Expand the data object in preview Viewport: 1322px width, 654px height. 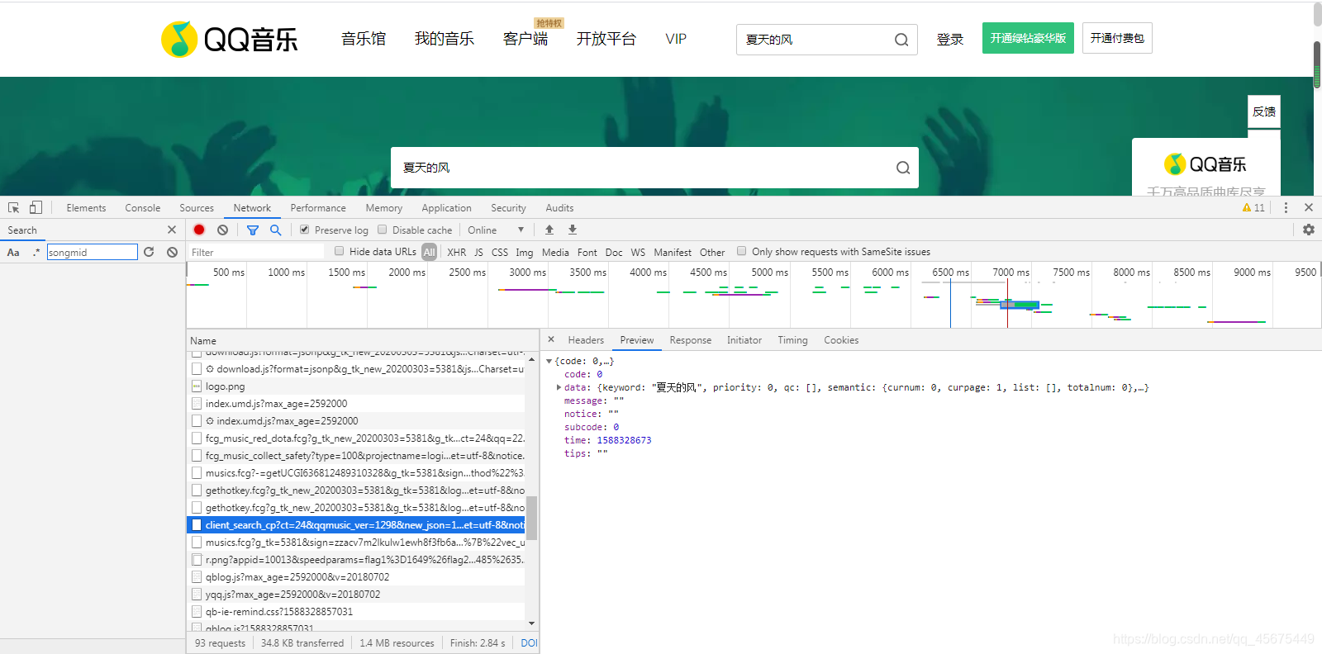point(559,387)
